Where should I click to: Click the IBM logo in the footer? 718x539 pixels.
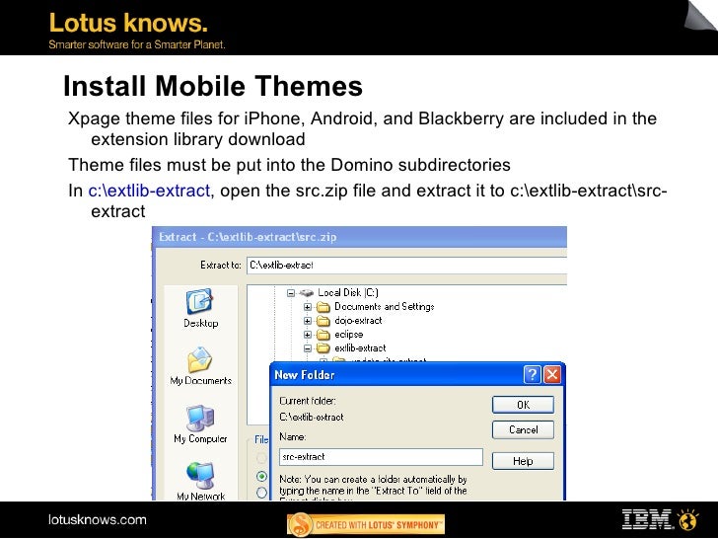(647, 519)
